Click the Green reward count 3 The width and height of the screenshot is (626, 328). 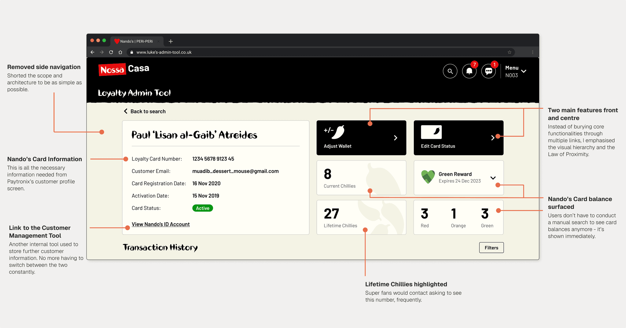pyautogui.click(x=485, y=214)
